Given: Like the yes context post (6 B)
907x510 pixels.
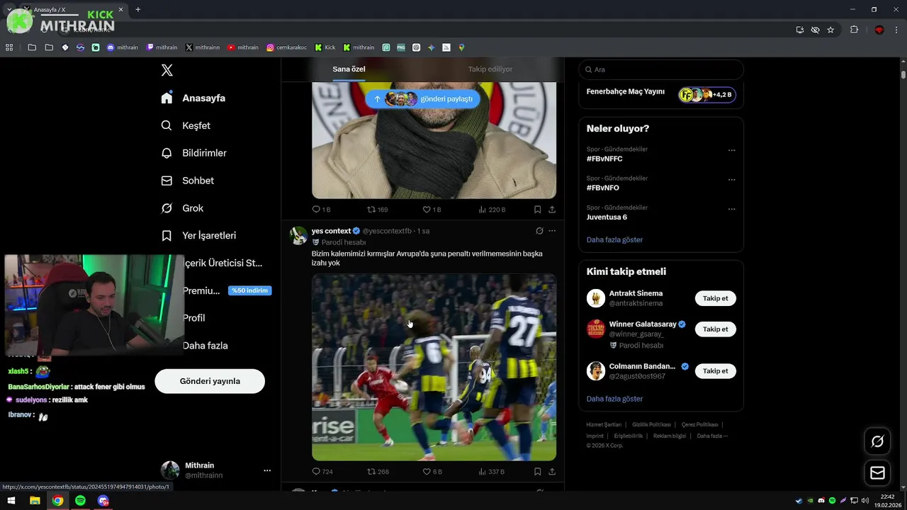Looking at the screenshot, I should [x=432, y=472].
